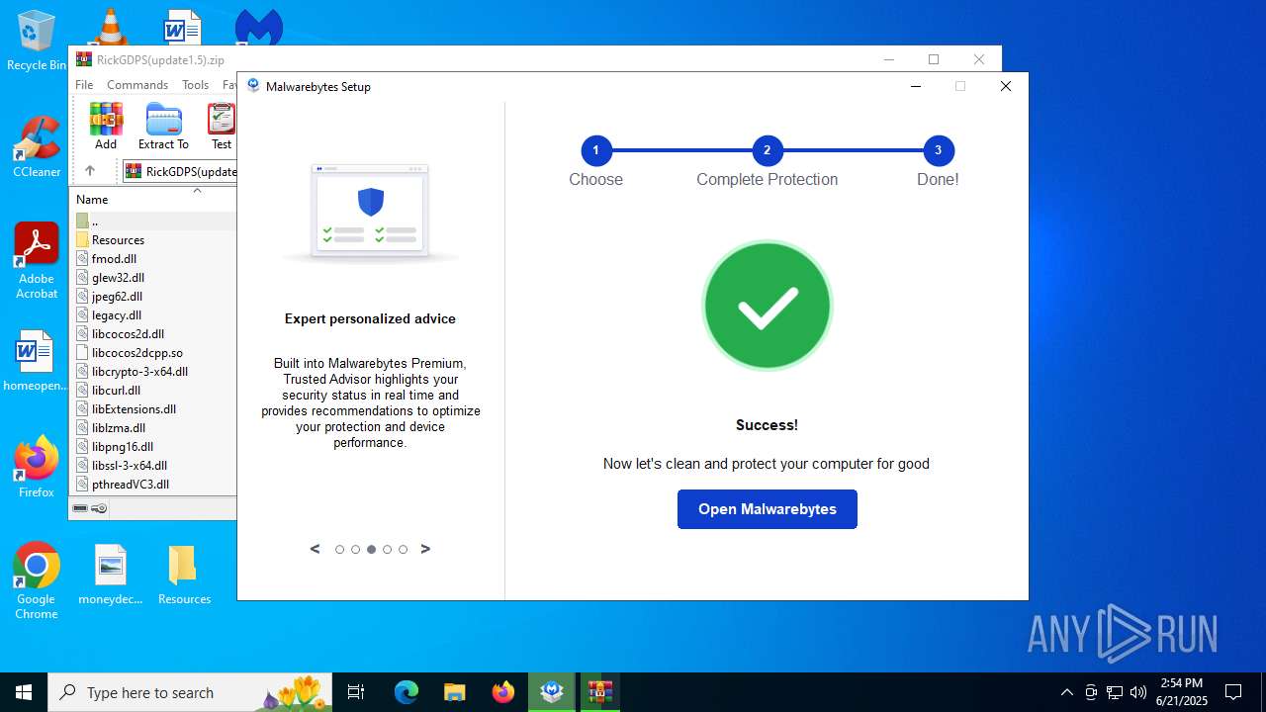
Task: Open Resources folder on desktop
Action: pos(184,575)
